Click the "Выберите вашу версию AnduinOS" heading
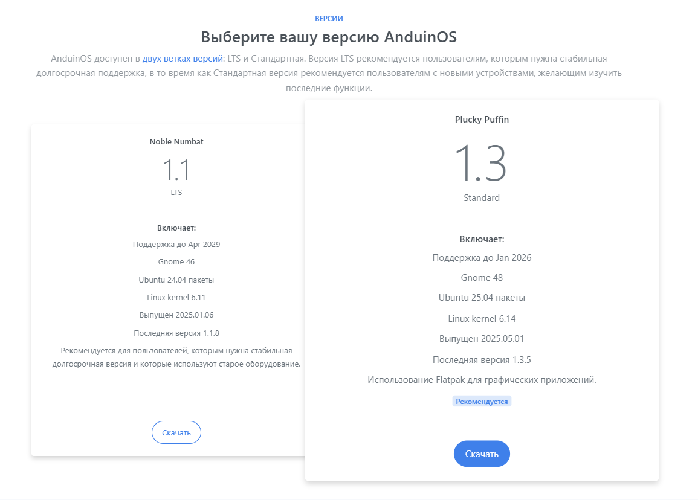 [329, 37]
